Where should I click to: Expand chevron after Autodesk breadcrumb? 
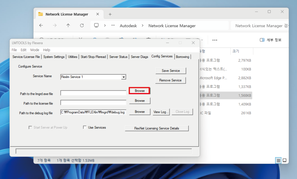[143, 25]
